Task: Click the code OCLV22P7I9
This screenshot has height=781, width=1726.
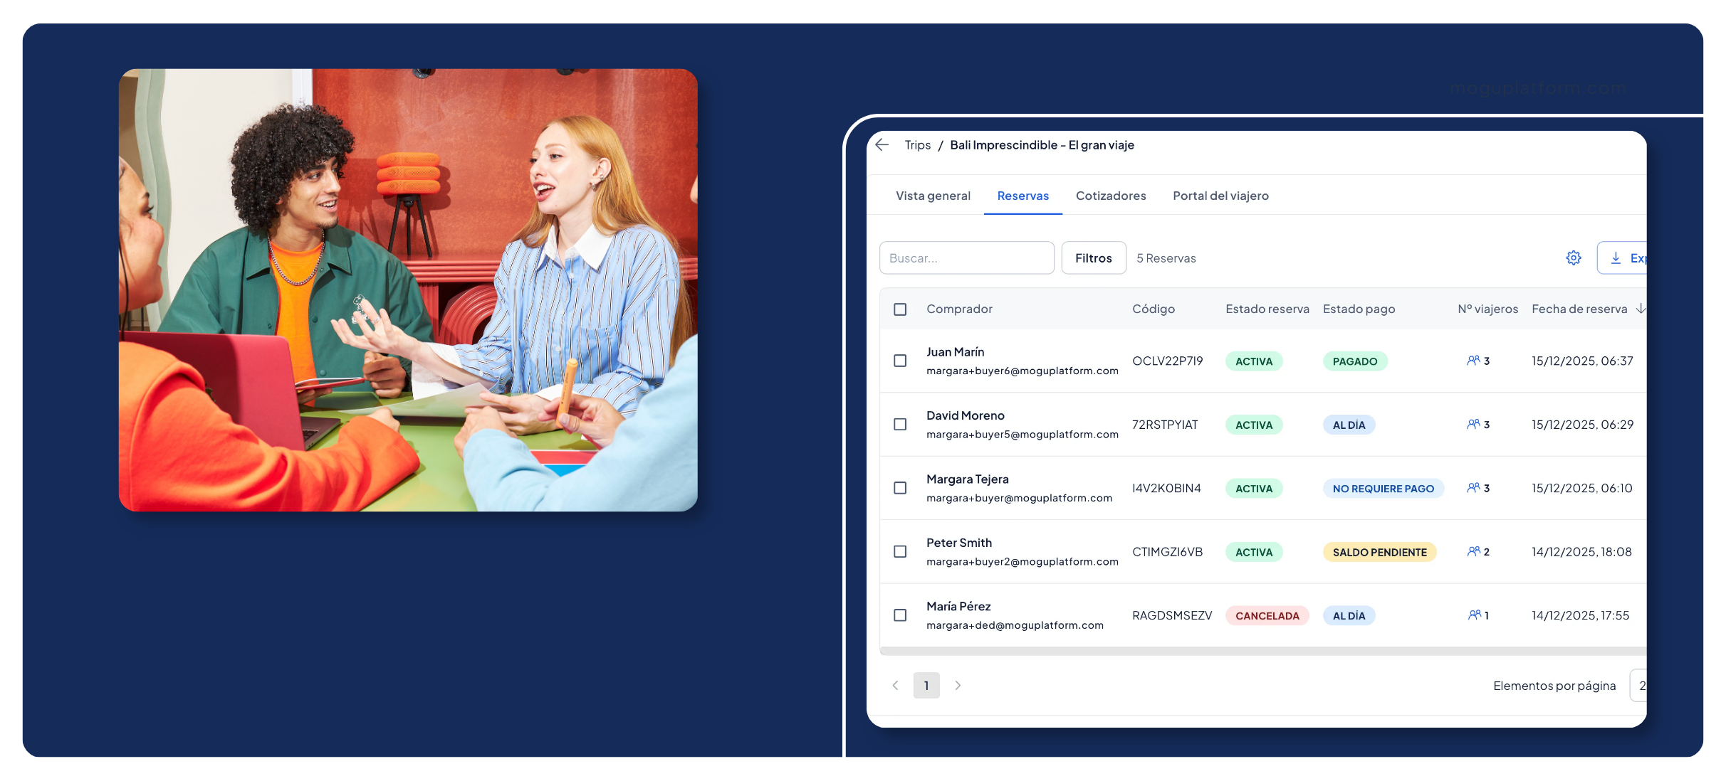Action: (1167, 361)
